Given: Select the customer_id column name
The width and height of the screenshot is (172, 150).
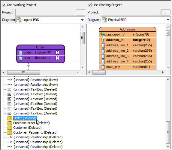Looking at the screenshot, I should (x=115, y=35).
